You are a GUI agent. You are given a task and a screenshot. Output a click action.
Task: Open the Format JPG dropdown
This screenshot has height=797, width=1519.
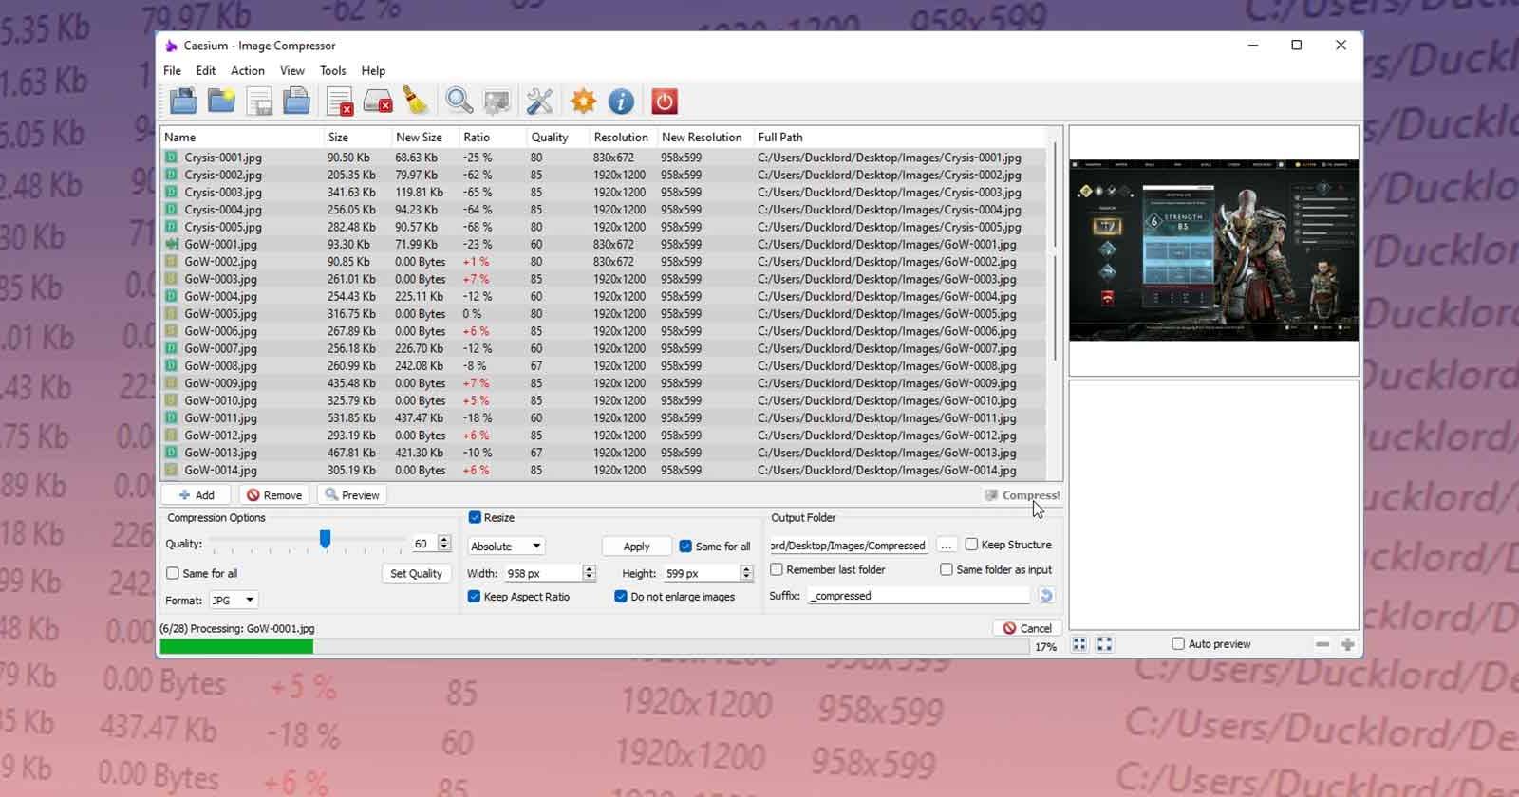pos(234,600)
